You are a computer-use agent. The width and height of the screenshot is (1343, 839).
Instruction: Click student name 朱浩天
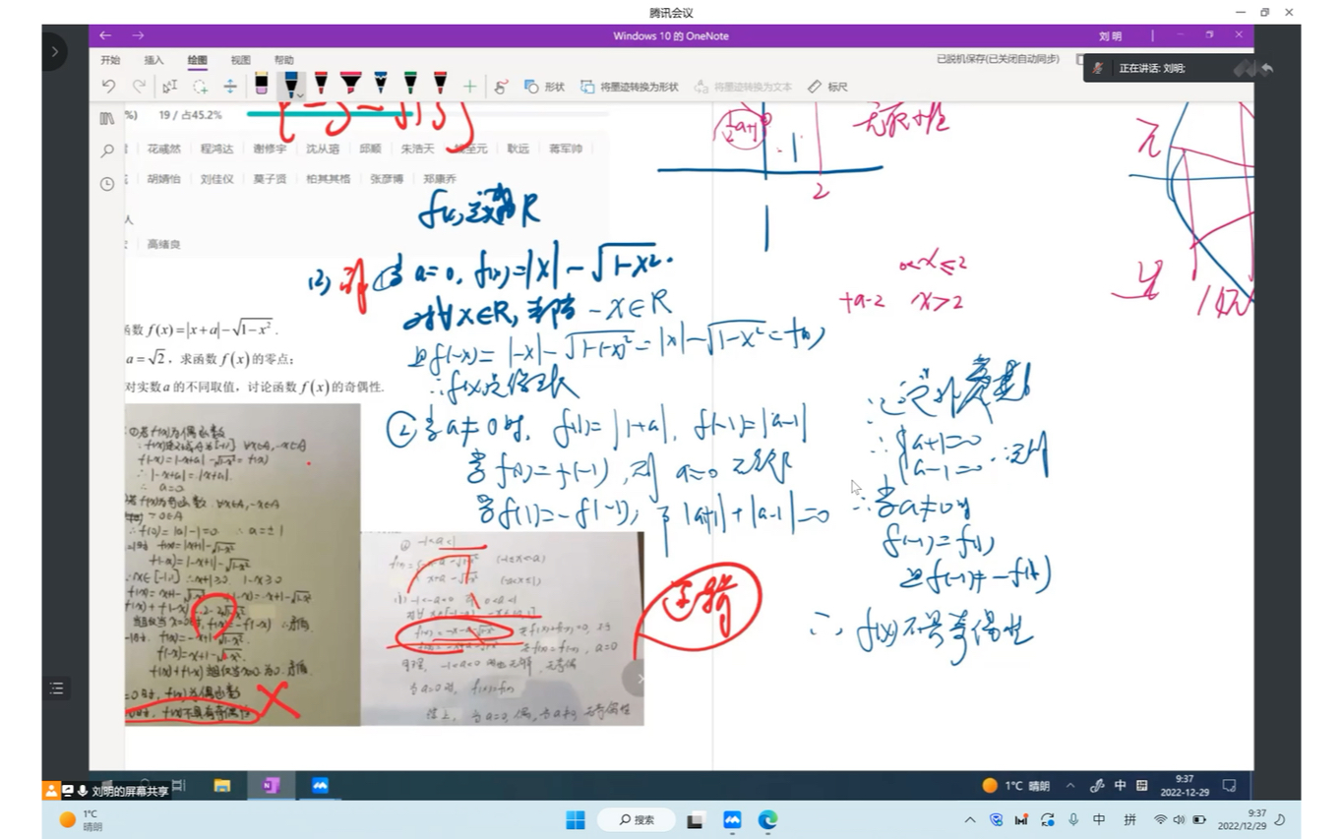point(417,149)
